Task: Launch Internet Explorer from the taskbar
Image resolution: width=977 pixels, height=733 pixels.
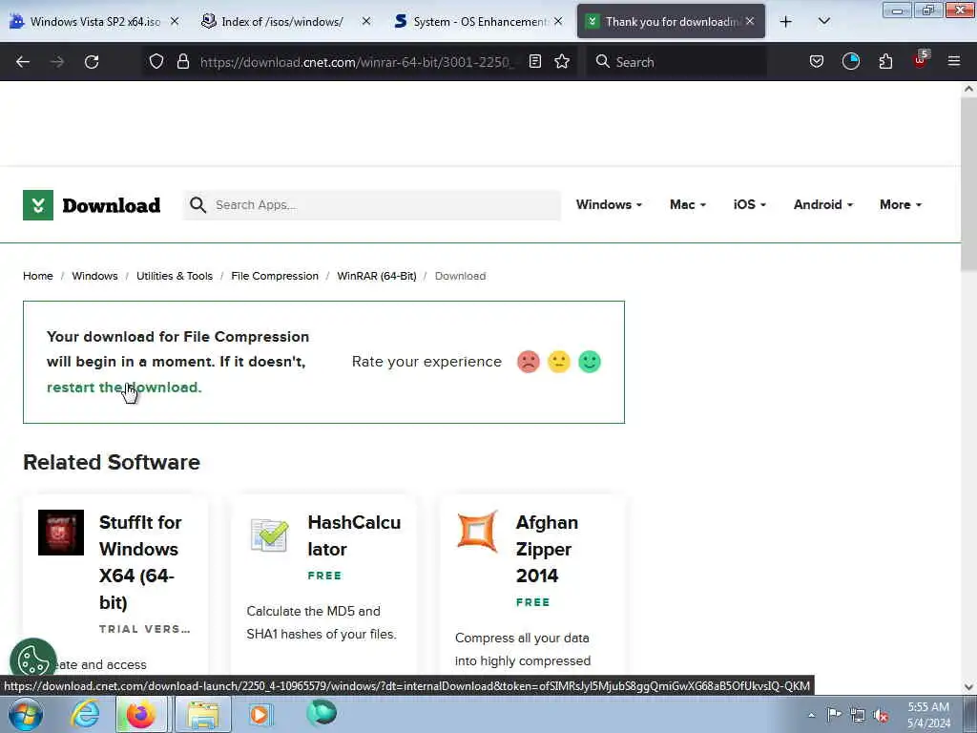Action: (85, 714)
